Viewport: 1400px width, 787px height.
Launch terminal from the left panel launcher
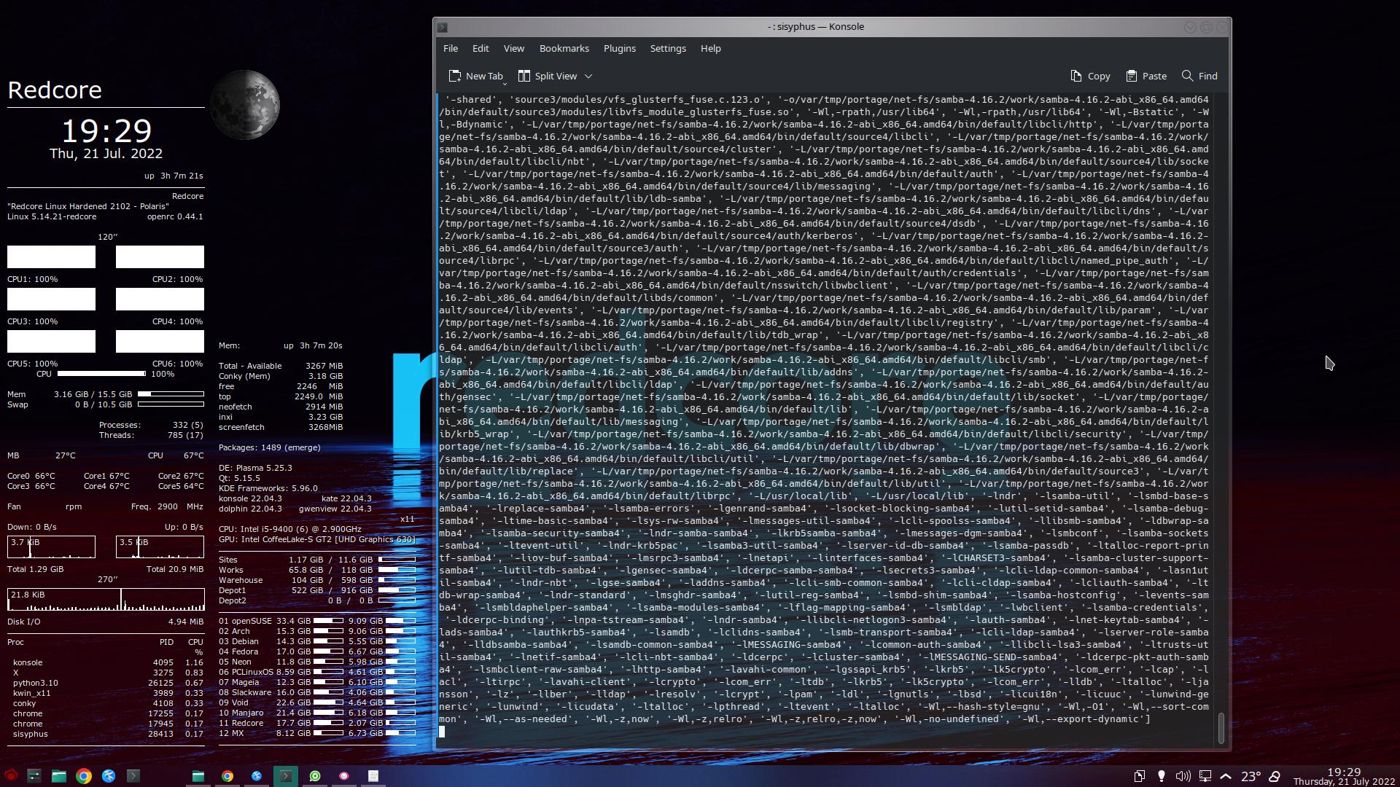coord(133,775)
